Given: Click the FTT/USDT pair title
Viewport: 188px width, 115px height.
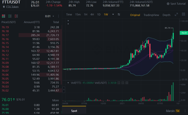Looking at the screenshot, I should click(11, 2).
